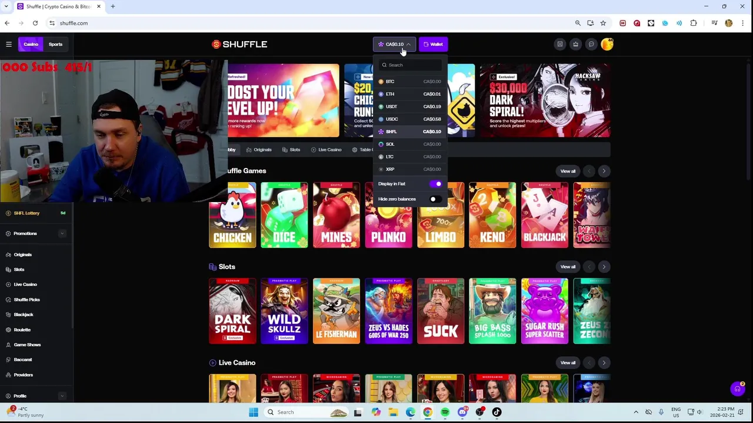Select ETH currency row

(x=409, y=94)
